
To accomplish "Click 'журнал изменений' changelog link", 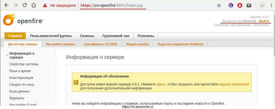I will [234, 84].
